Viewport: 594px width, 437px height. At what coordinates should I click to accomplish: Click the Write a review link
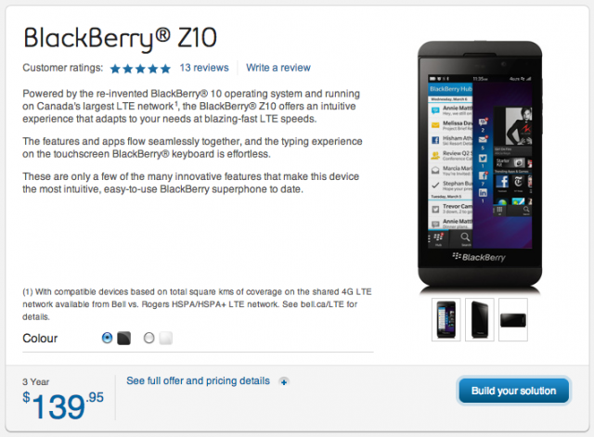pos(278,68)
